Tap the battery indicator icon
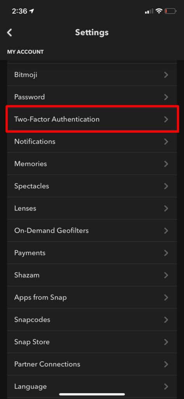Viewport: 184px width, 399px height. tap(170, 11)
